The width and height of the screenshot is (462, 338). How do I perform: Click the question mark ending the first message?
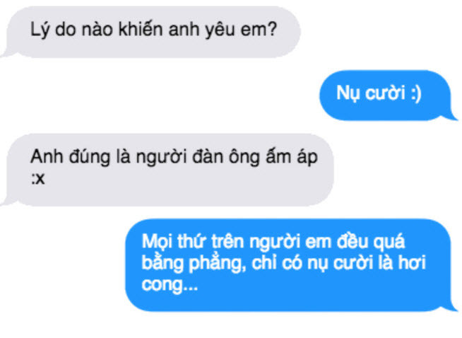pyautogui.click(x=272, y=29)
